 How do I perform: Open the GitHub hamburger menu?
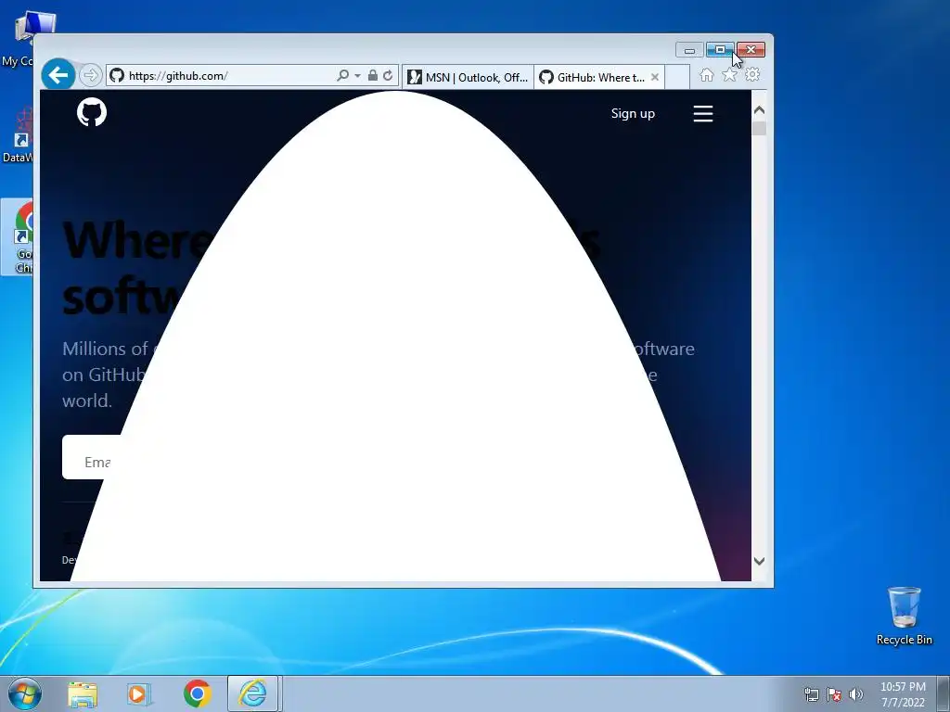[703, 113]
